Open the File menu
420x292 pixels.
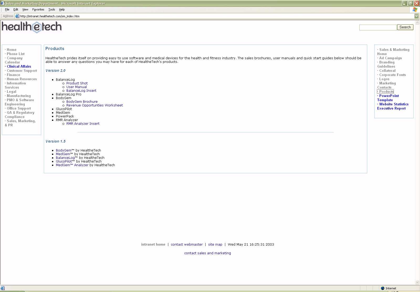point(7,9)
